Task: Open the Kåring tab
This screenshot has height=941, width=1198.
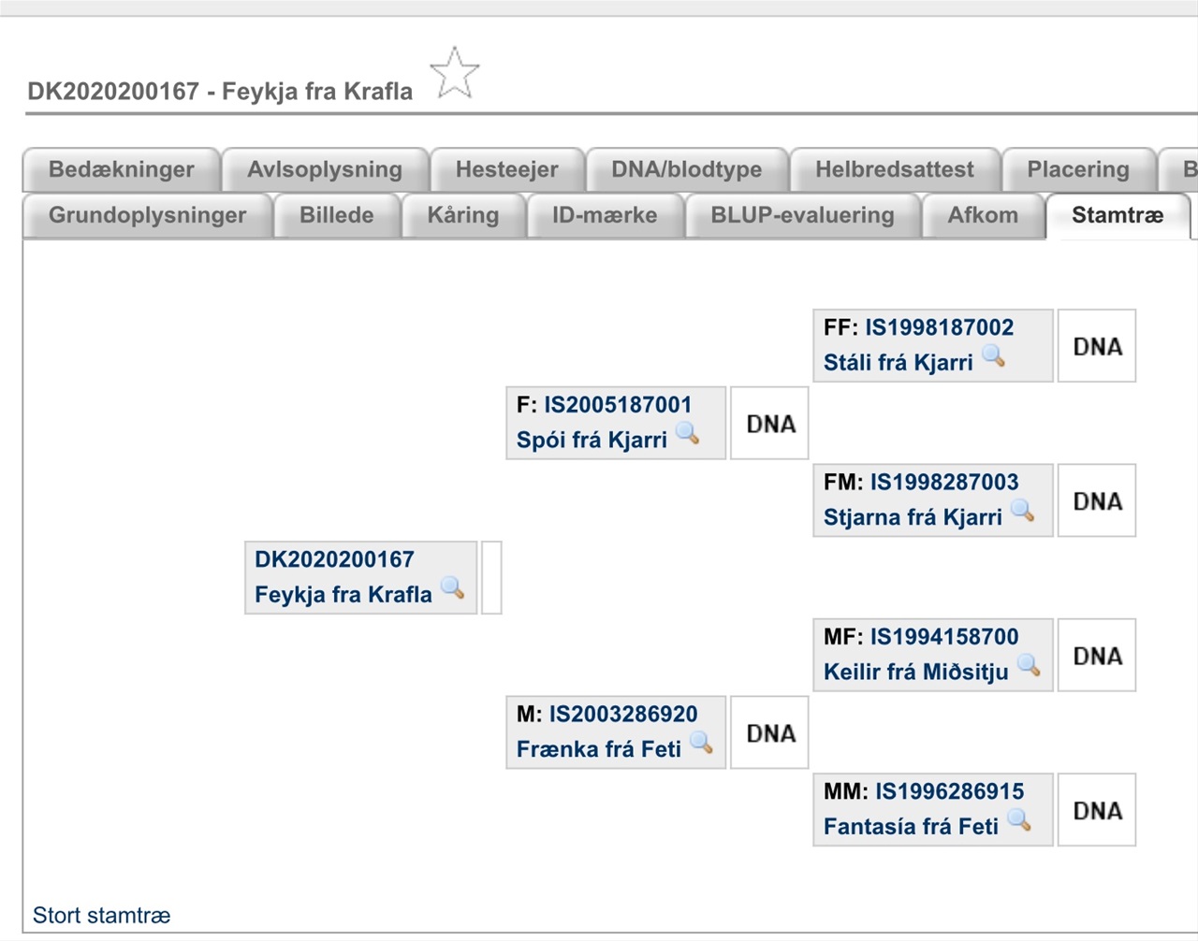Action: 463,215
